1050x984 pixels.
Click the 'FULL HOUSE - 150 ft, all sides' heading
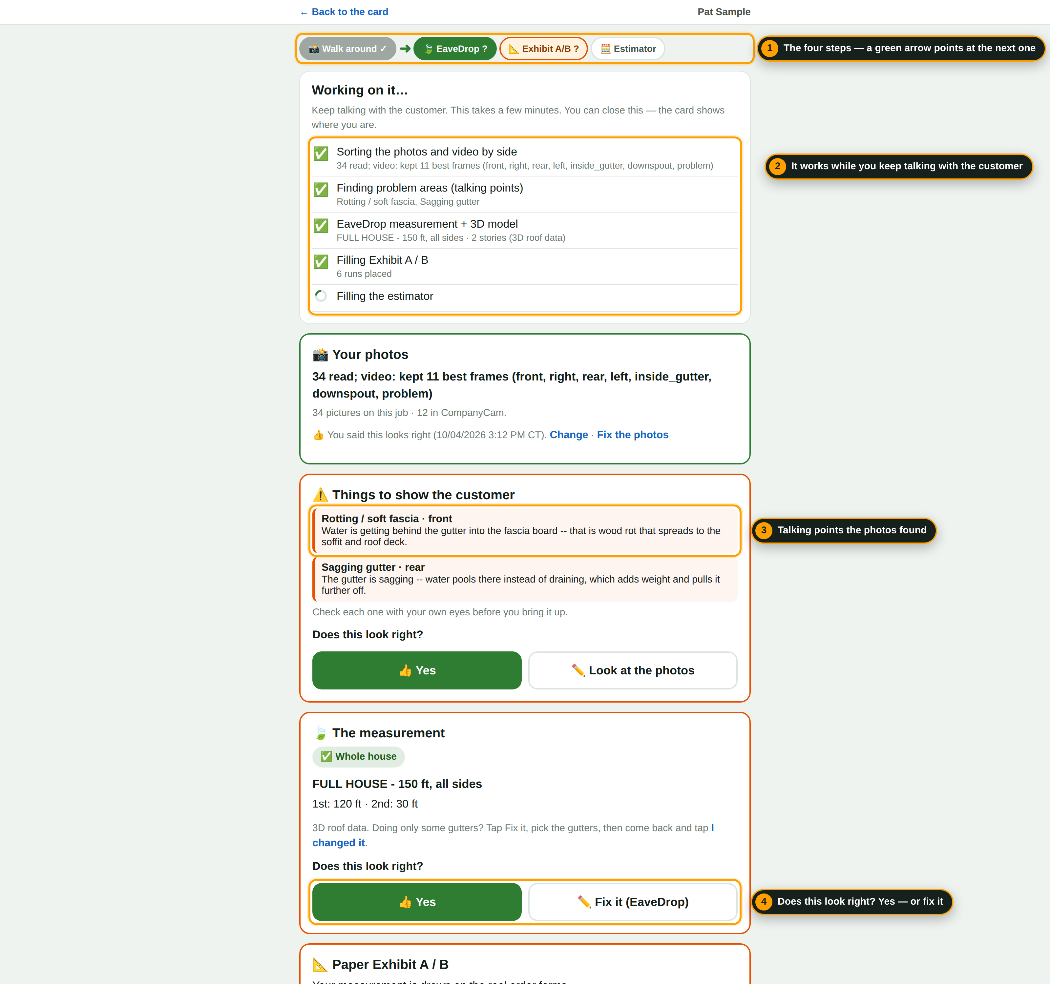tap(397, 784)
